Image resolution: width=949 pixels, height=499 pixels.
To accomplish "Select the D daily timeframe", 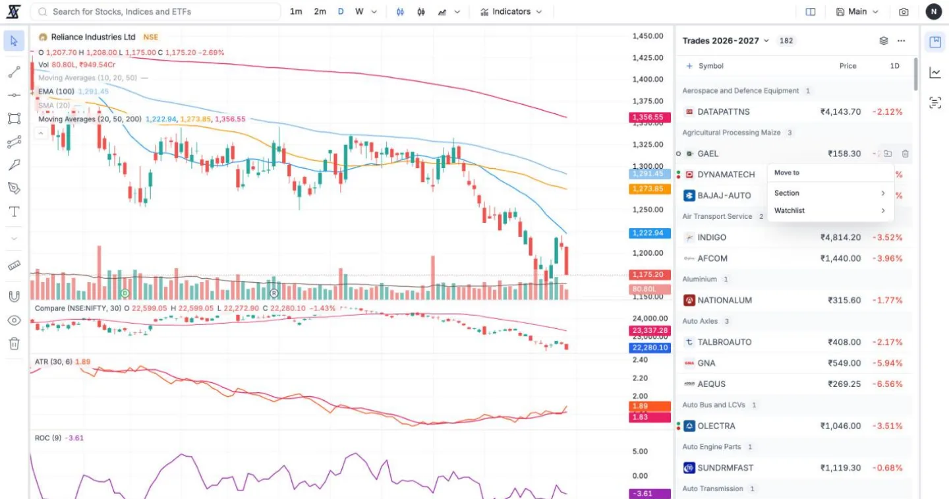I will point(341,12).
